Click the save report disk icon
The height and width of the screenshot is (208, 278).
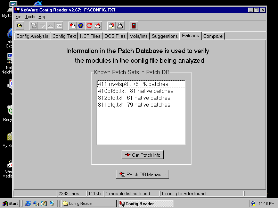(x=112, y=26)
